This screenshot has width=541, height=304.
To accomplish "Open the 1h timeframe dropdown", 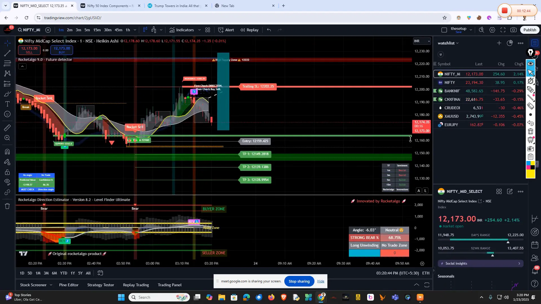I will [x=135, y=30].
